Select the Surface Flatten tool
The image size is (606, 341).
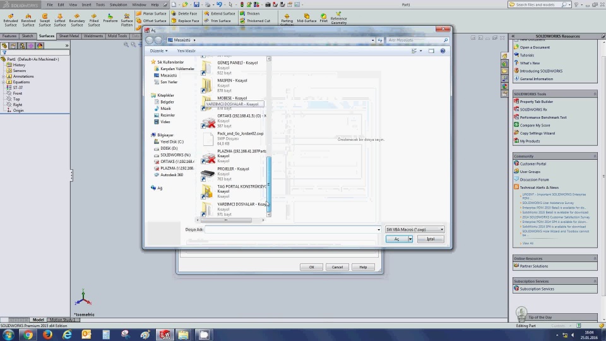[x=126, y=20]
